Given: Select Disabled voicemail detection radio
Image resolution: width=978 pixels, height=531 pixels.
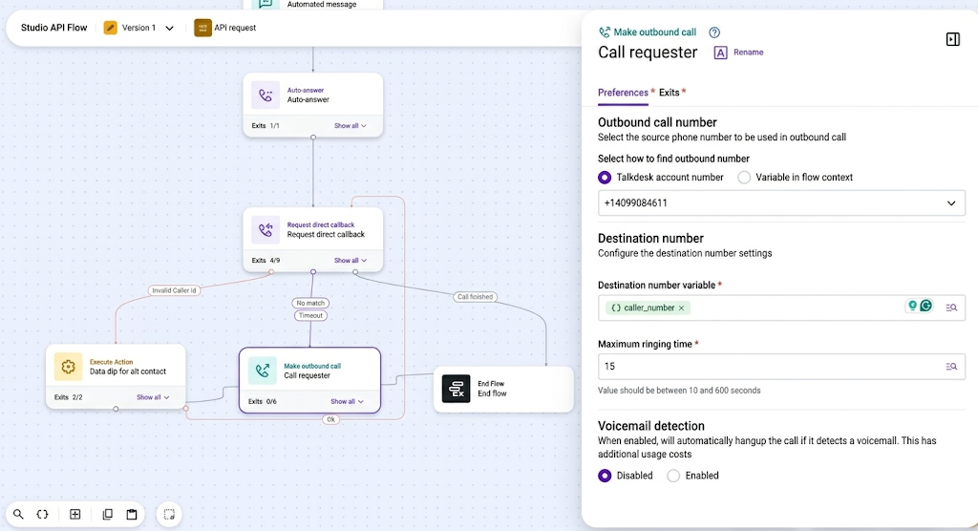Looking at the screenshot, I should tap(605, 476).
